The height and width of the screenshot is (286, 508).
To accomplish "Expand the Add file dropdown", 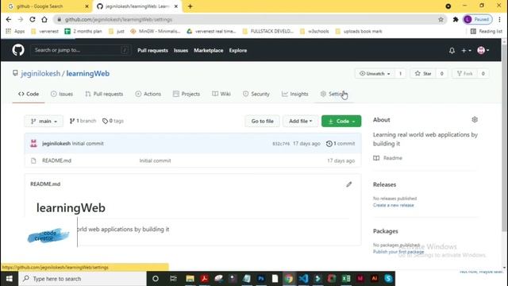I will click(300, 121).
